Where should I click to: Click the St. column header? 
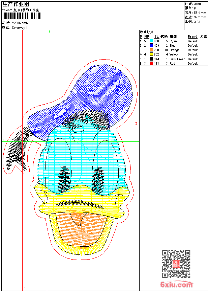coord(156,37)
